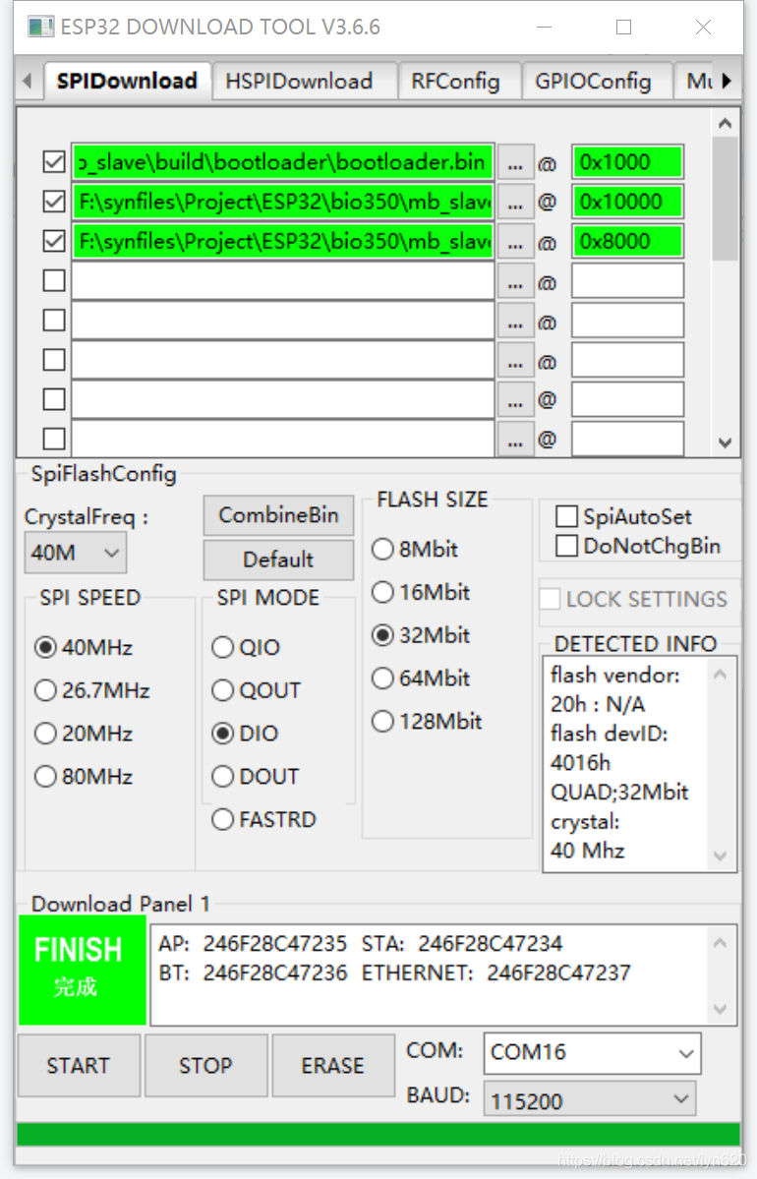This screenshot has height=1179, width=757.
Task: Browse file for the 0x10000 row
Action: (515, 203)
